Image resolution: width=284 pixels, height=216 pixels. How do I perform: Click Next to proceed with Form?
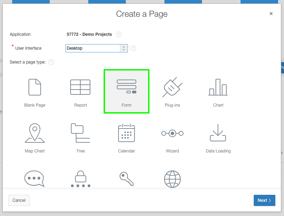[x=264, y=200]
